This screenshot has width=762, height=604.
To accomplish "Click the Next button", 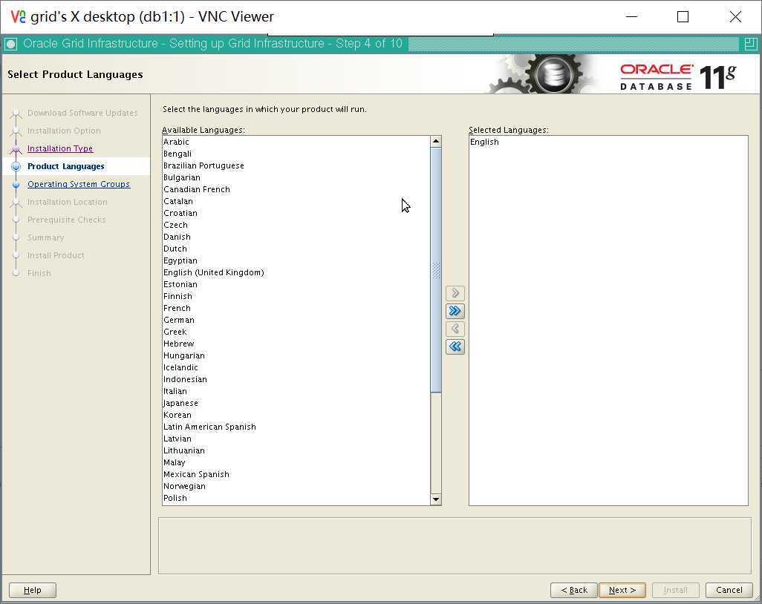I will 622,590.
